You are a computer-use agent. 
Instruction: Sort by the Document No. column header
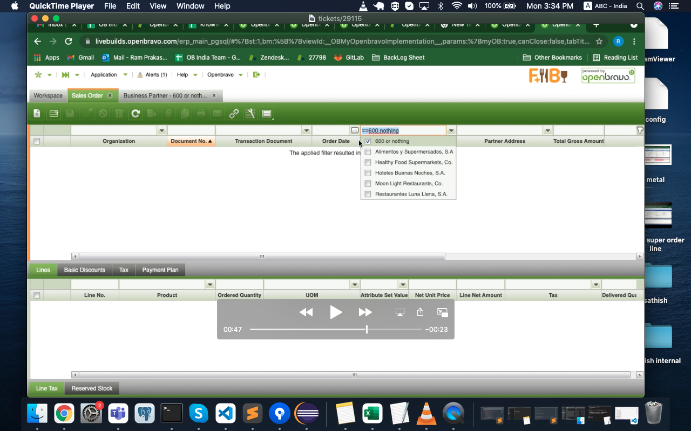(x=188, y=141)
